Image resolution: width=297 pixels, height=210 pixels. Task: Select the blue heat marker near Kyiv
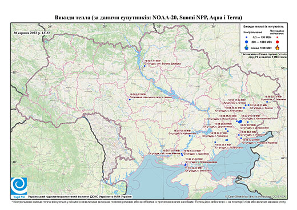(x=145, y=66)
